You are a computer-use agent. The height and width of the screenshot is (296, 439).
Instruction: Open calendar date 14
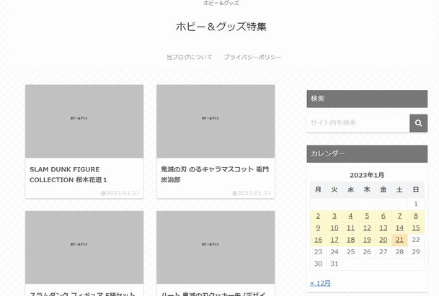click(399, 228)
